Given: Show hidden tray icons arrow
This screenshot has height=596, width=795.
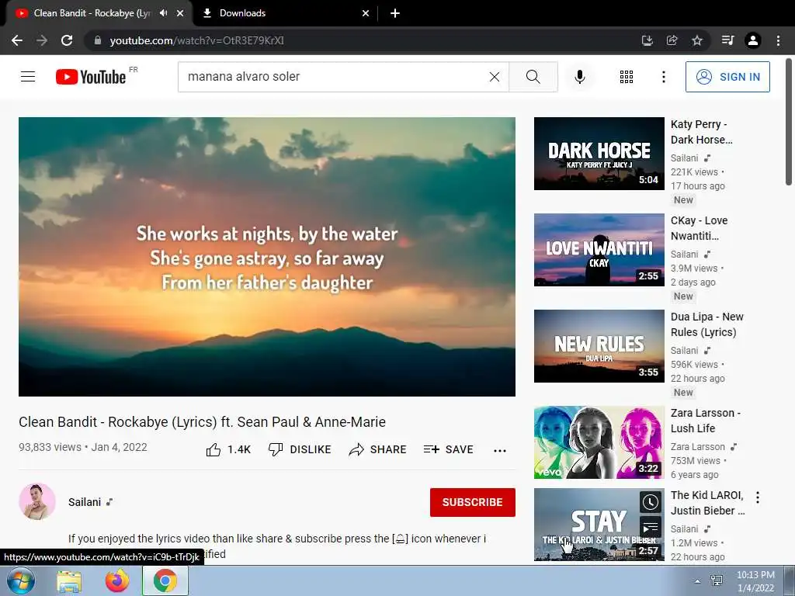Looking at the screenshot, I should (x=698, y=581).
